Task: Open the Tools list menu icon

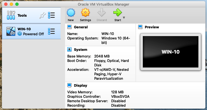Action: [51, 15]
